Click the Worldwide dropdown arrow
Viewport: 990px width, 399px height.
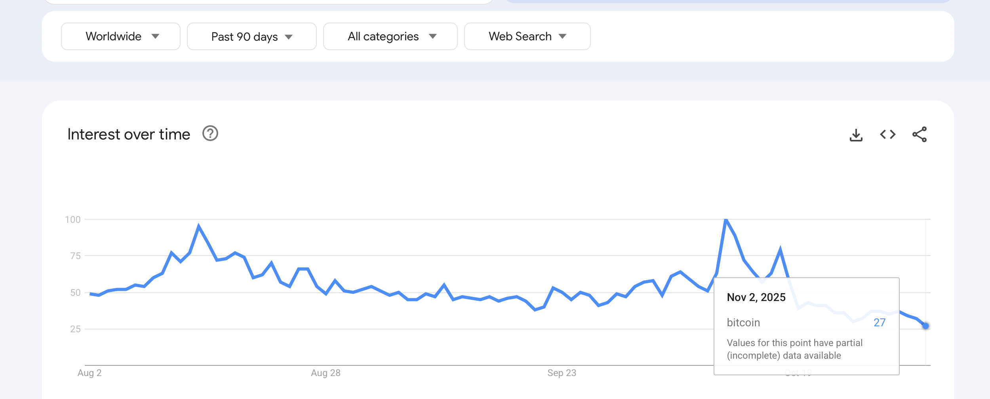click(x=156, y=37)
